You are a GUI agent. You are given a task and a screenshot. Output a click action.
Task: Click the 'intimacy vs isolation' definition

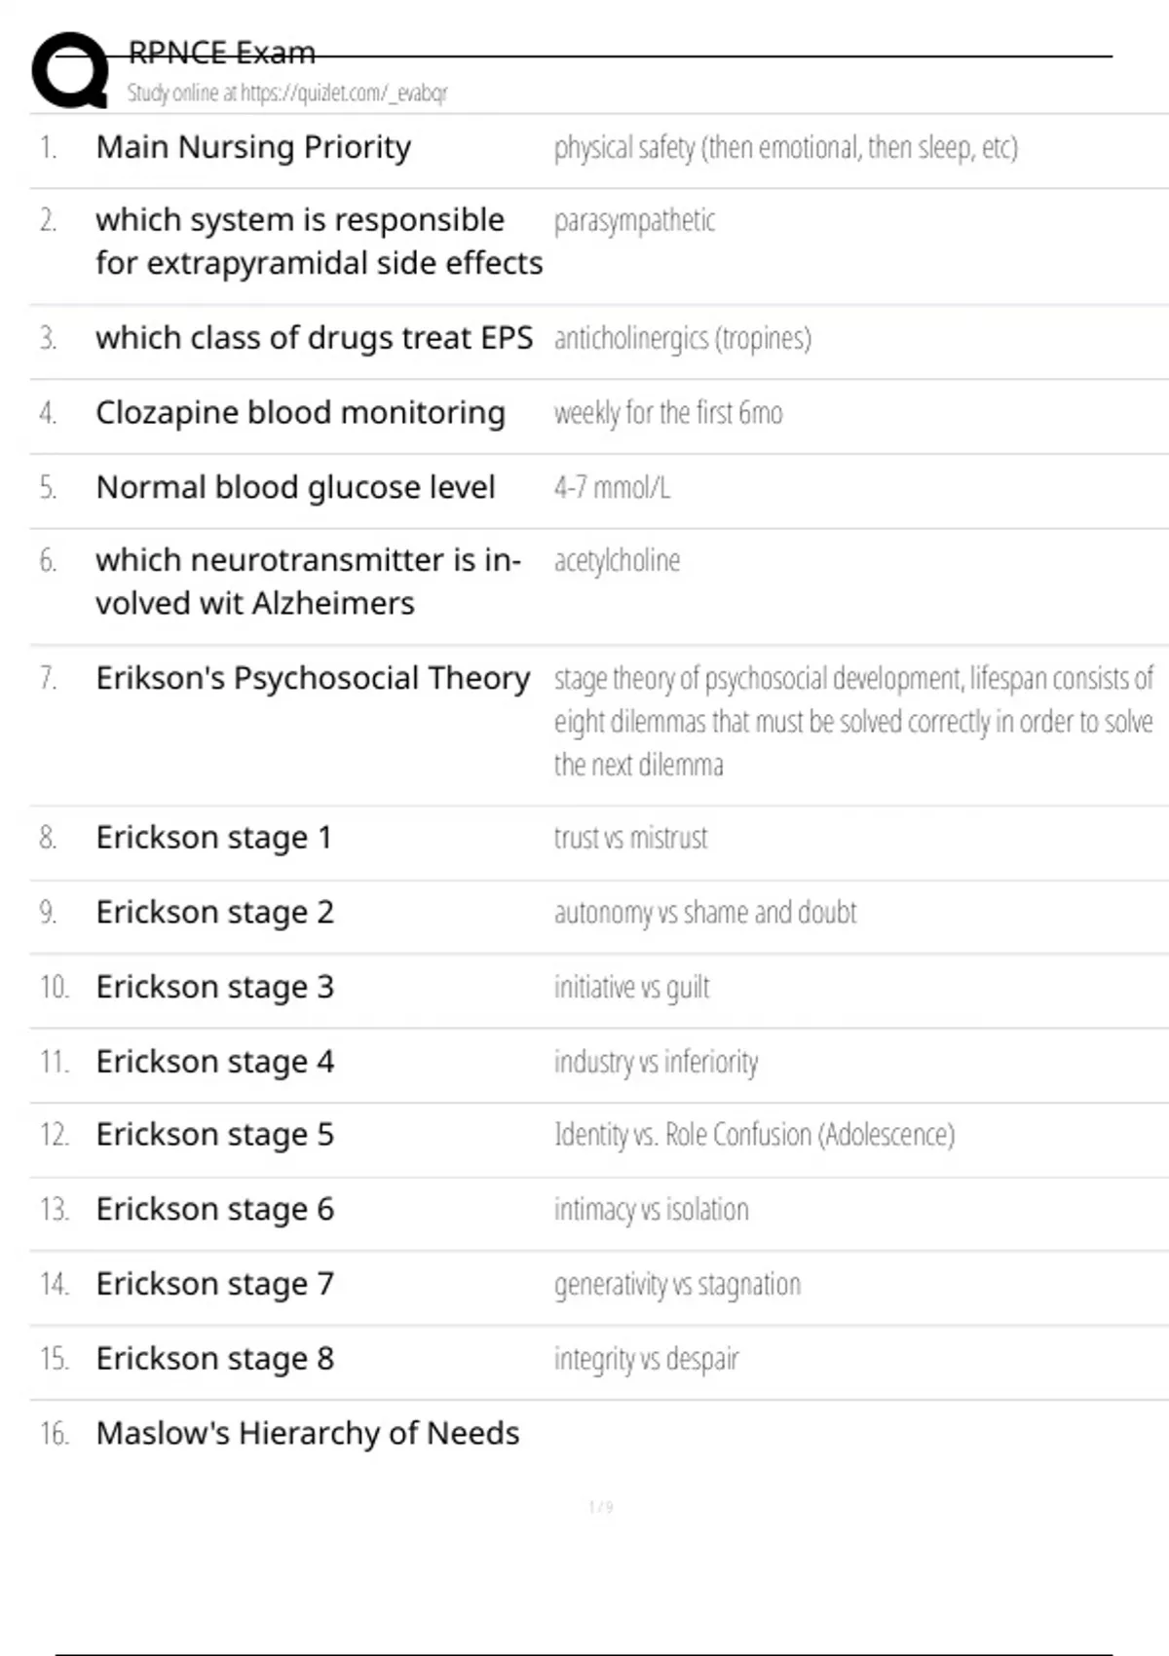tap(651, 1210)
